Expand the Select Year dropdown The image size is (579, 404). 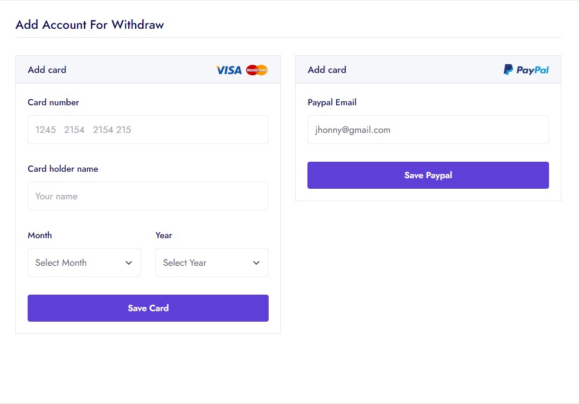[x=212, y=263]
